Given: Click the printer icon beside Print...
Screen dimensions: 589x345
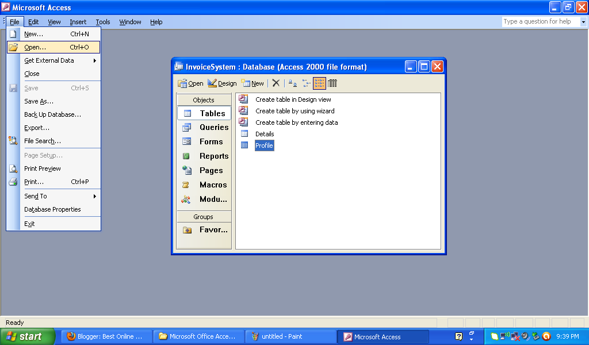Looking at the screenshot, I should [x=13, y=182].
